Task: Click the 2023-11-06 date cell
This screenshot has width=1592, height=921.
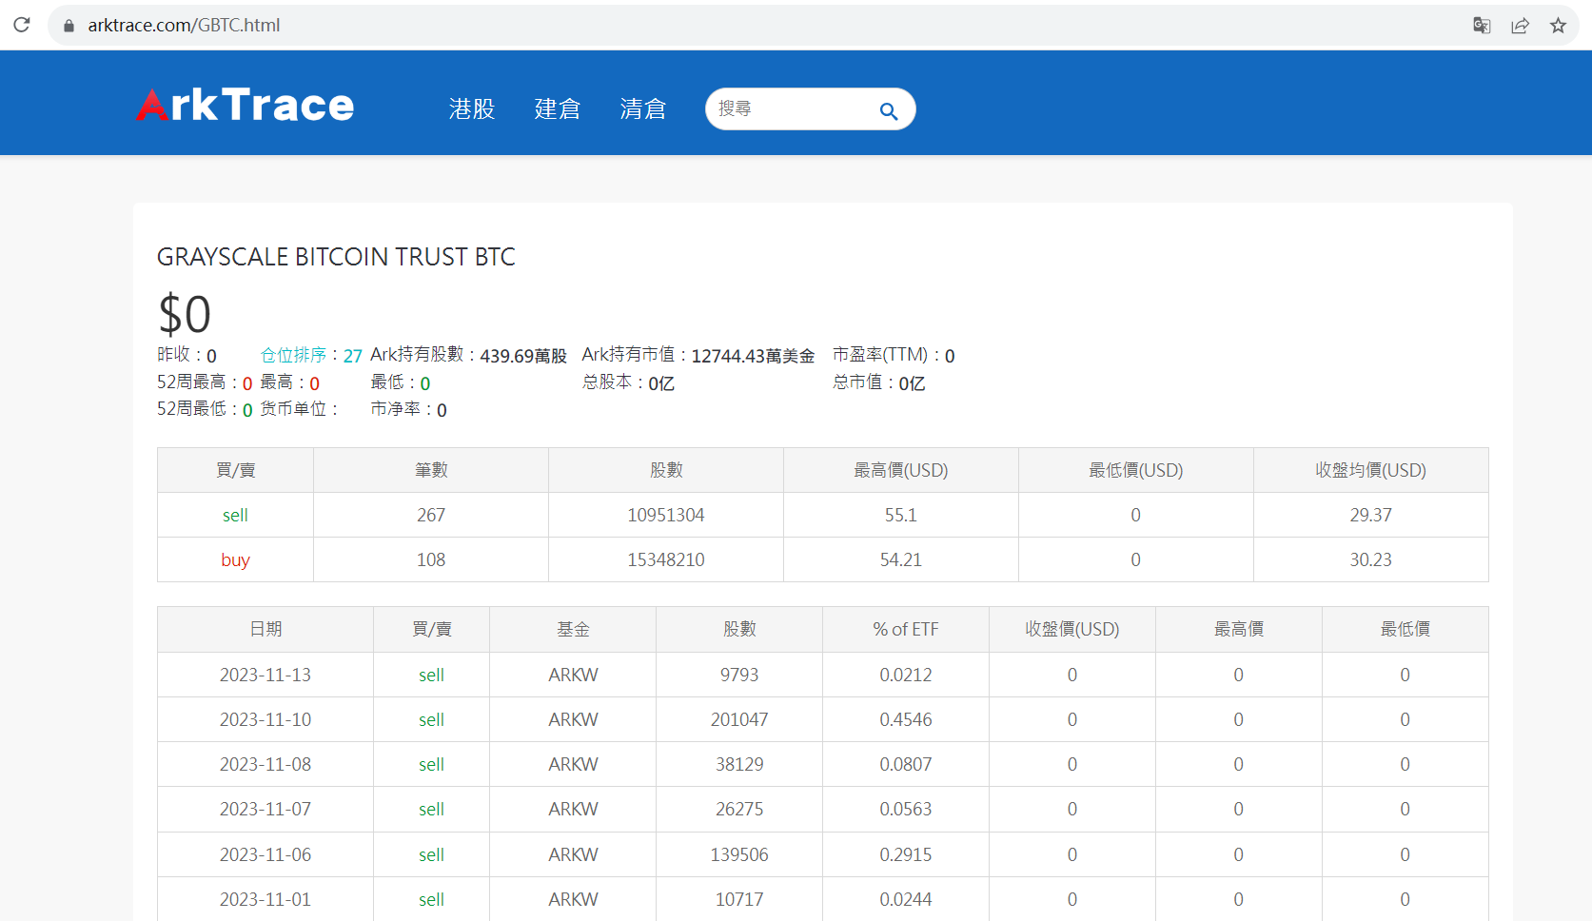Action: (265, 854)
